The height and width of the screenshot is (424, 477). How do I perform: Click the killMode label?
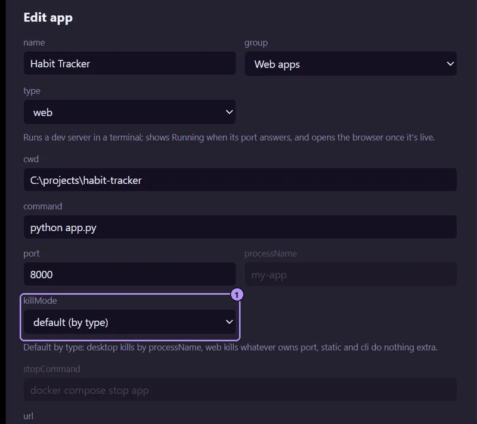(40, 301)
